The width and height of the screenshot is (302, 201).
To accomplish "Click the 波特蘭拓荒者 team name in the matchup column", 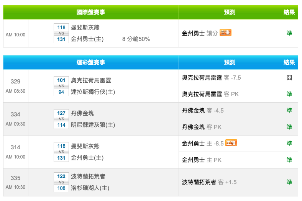I will [x=88, y=176].
